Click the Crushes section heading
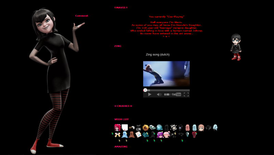This screenshot has height=155, width=274. (123, 106)
